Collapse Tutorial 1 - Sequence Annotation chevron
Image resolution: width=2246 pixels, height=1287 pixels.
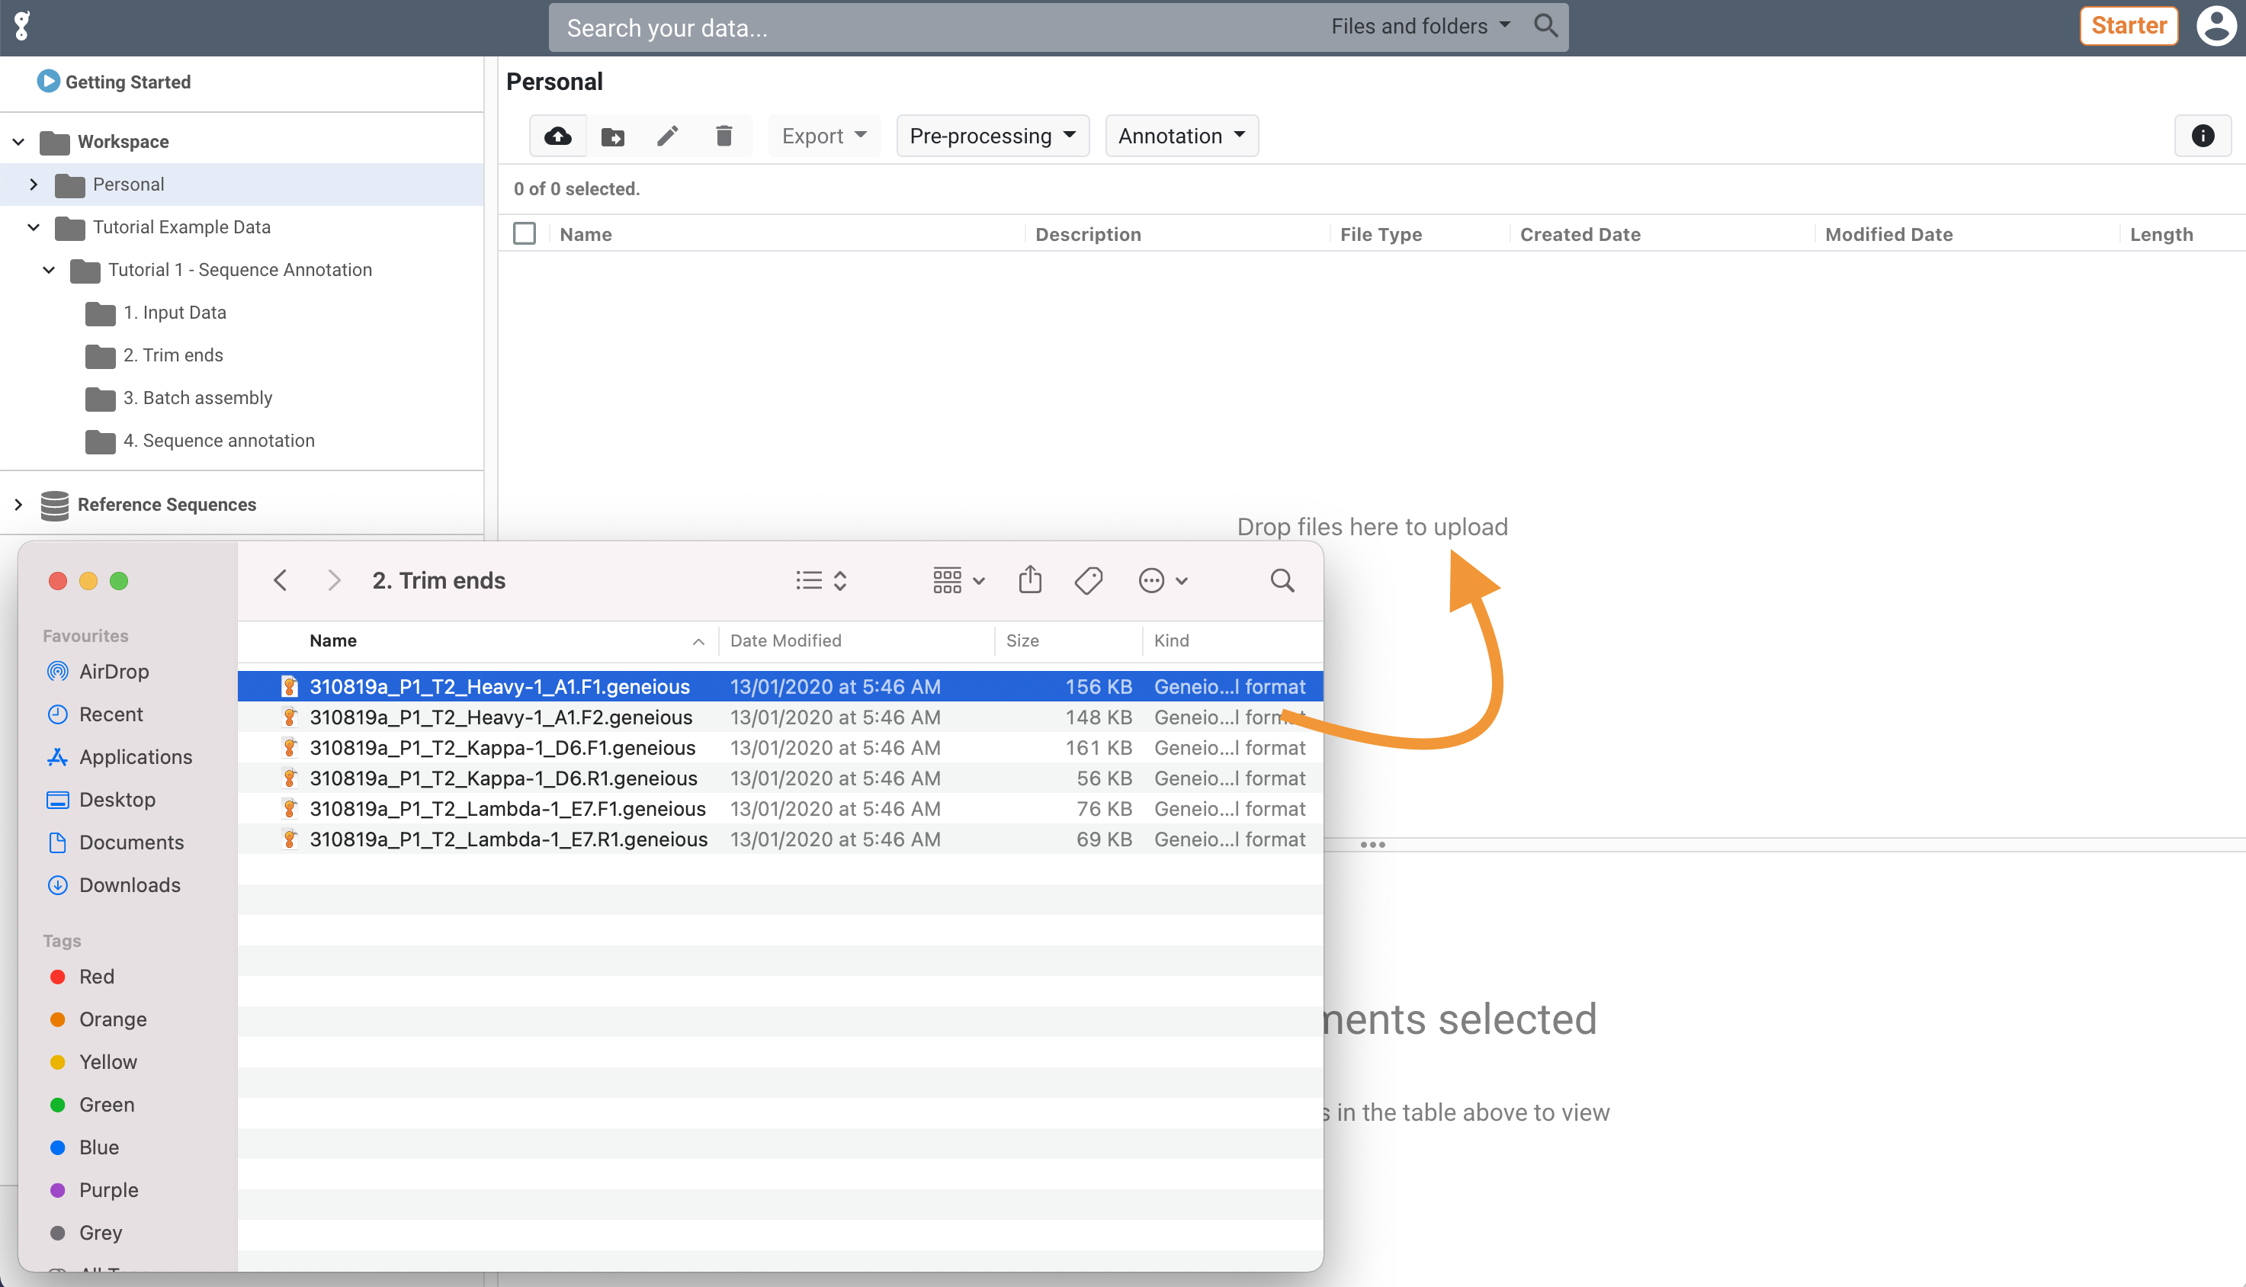pos(50,270)
